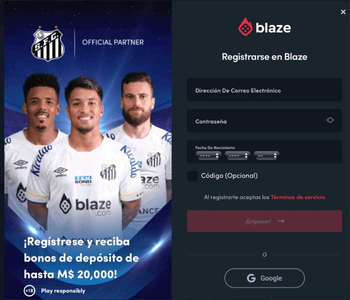This screenshot has height=300, width=350.
Task: Click Umbro logo on center player's shirt
Action: coord(60,172)
